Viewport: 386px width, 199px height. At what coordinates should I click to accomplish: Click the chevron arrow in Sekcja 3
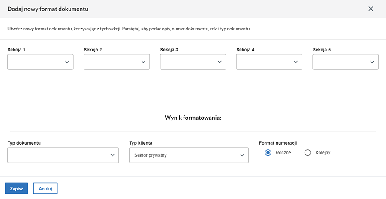[220, 62]
